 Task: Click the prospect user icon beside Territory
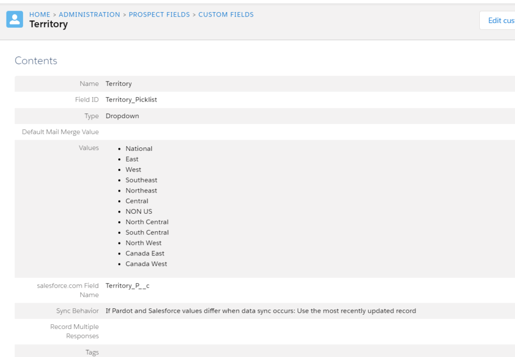[15, 20]
